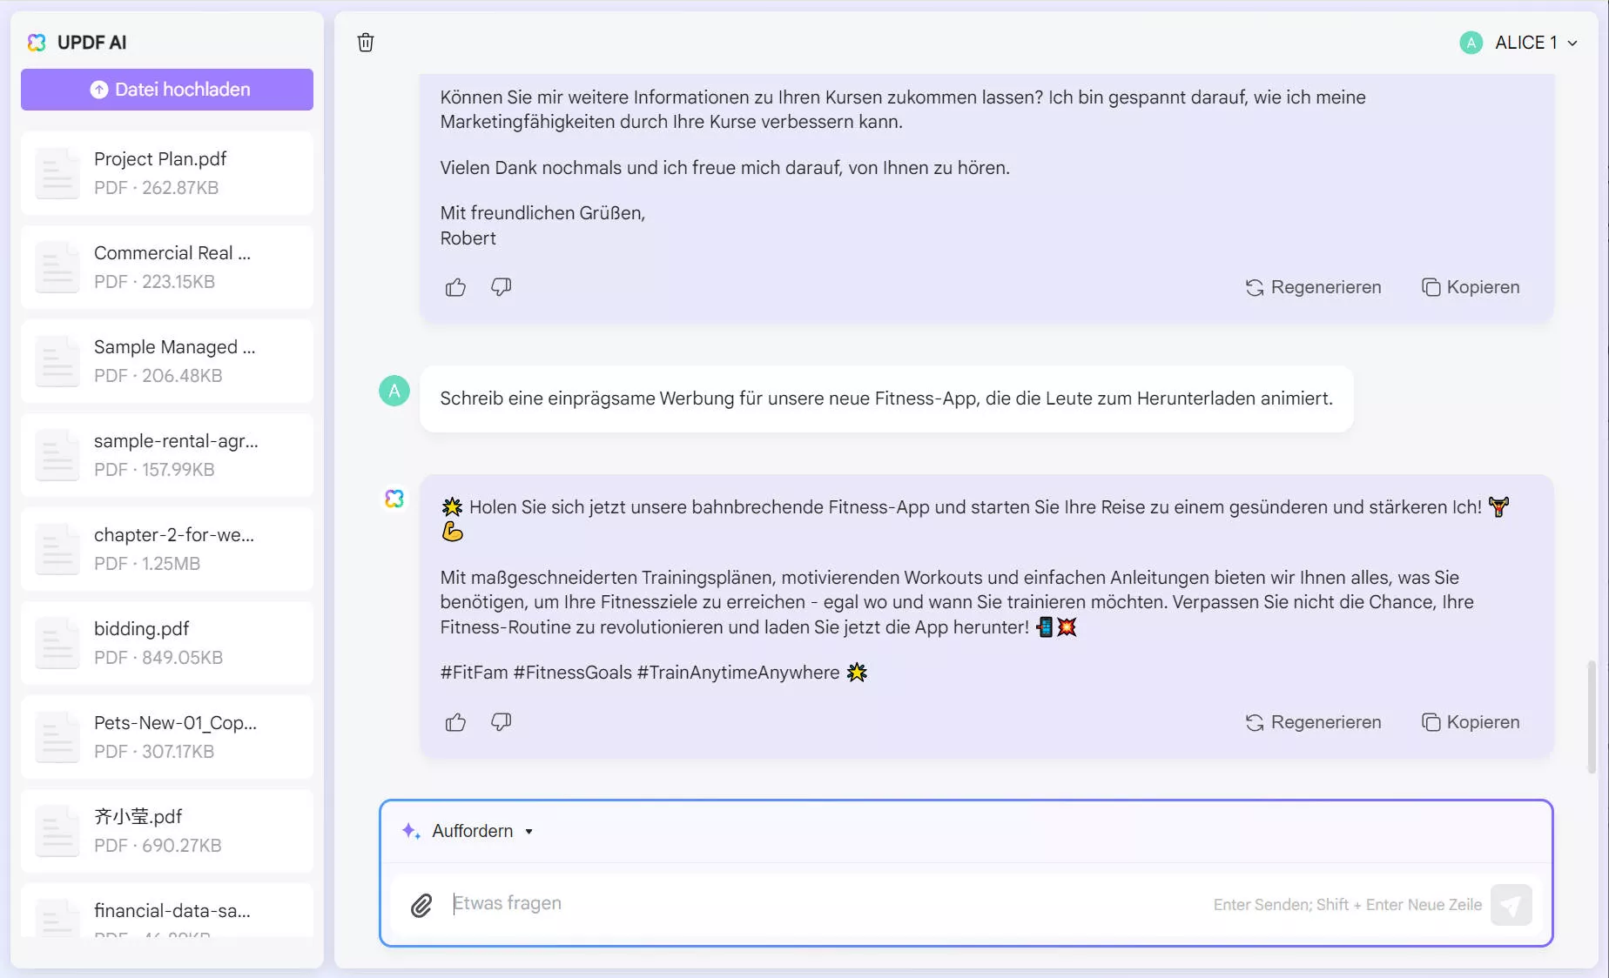Click the sparkle icon beside Auffordern
1609x978 pixels.
click(409, 831)
